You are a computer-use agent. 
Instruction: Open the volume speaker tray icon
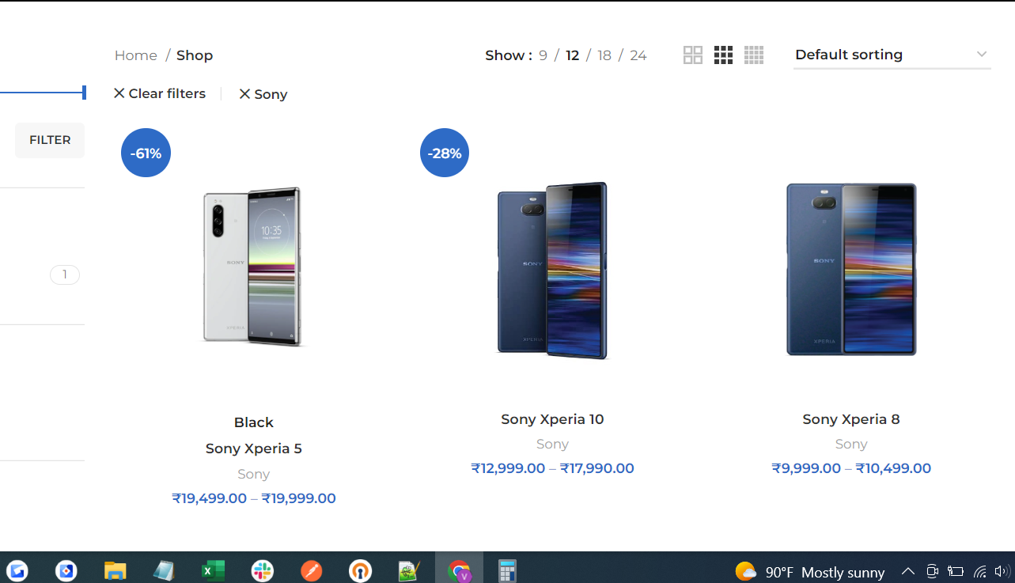1002,571
